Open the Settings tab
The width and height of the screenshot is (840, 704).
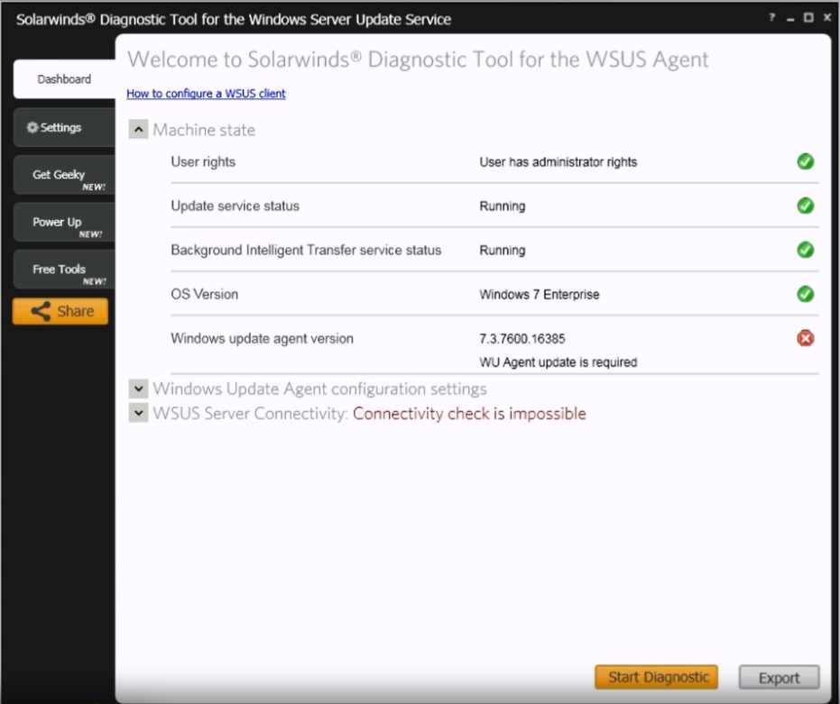point(64,127)
